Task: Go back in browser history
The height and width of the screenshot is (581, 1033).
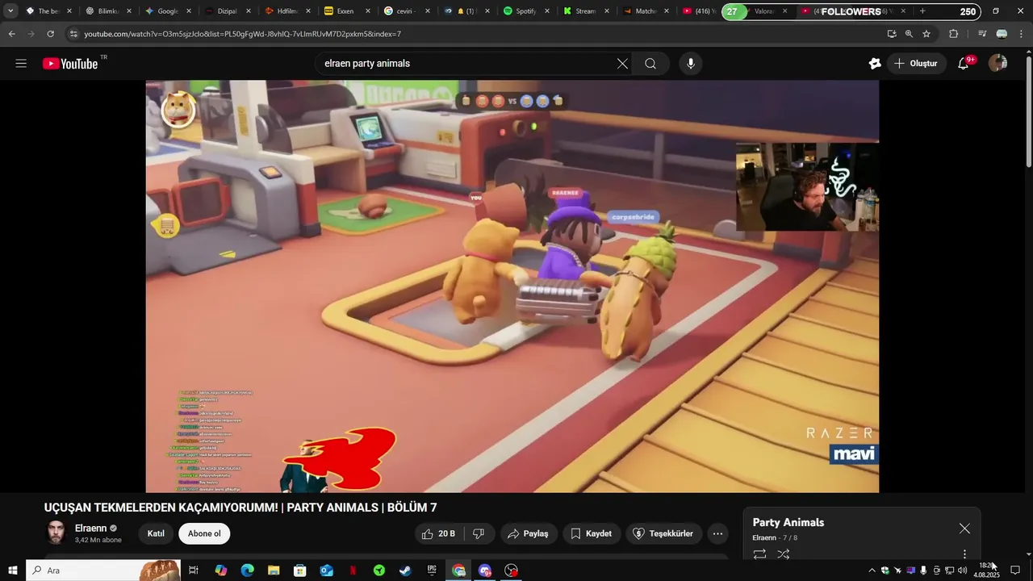Action: [12, 34]
